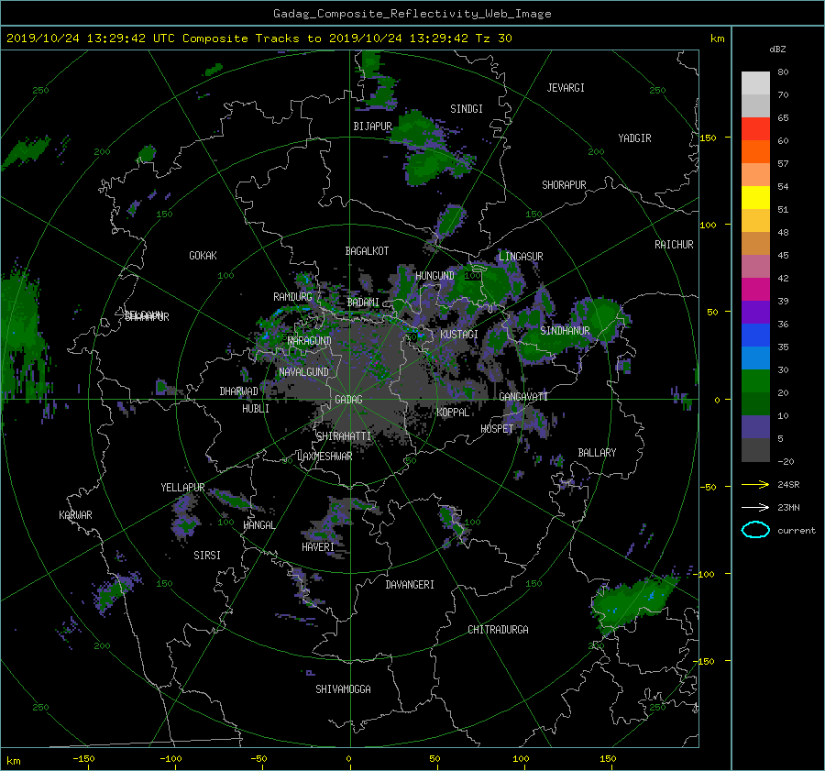825x771 pixels.
Task: Click the SHORAPUR city label
Action: (x=564, y=185)
